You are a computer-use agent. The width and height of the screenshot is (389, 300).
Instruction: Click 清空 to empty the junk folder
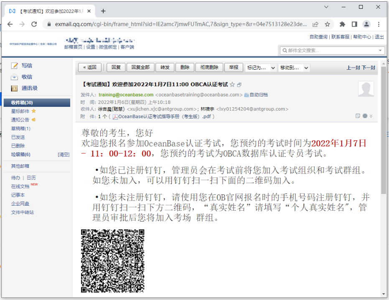(64, 154)
